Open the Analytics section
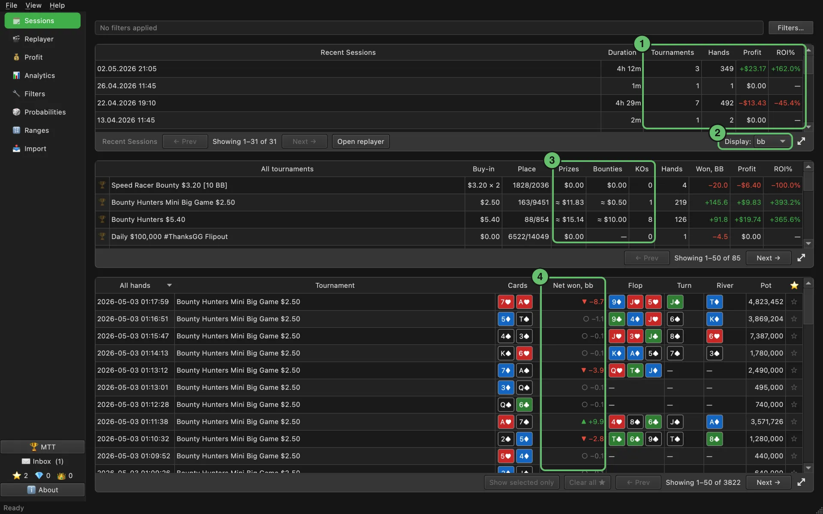The height and width of the screenshot is (514, 823). pyautogui.click(x=42, y=75)
